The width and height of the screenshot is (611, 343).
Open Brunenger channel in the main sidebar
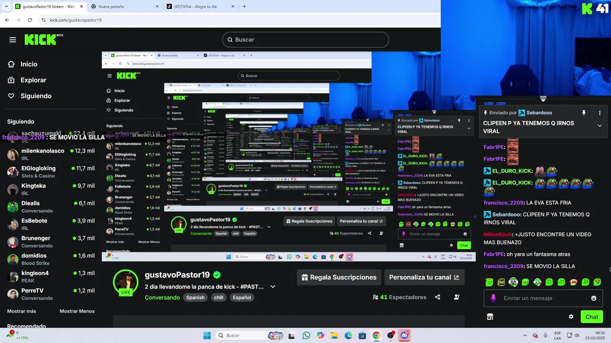(x=51, y=242)
